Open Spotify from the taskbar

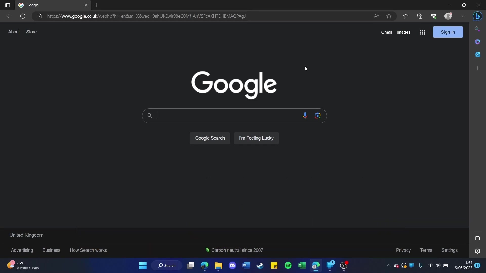(x=288, y=265)
